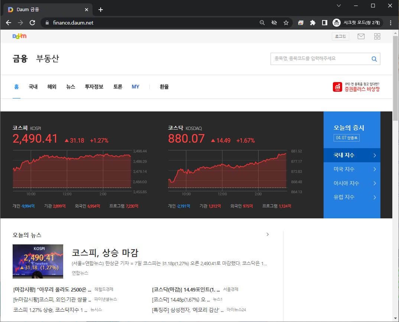
Task: Select the 토론 navigation tab
Action: [117, 87]
